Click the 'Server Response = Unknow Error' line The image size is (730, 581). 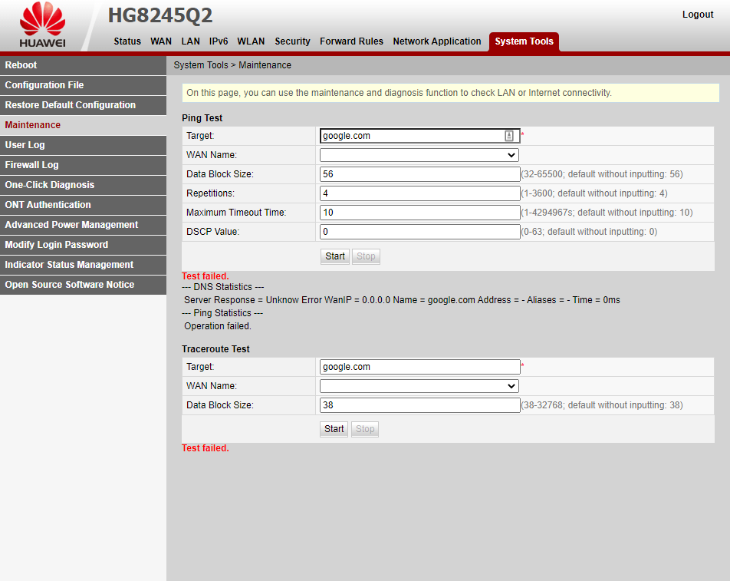pyautogui.click(x=402, y=300)
